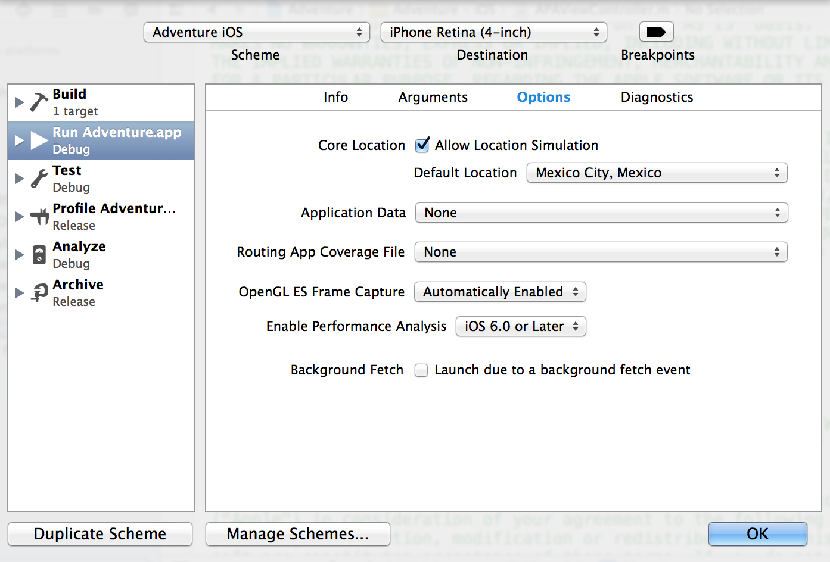Open the Default Location dropdown
Image resolution: width=830 pixels, height=562 pixels.
(657, 173)
